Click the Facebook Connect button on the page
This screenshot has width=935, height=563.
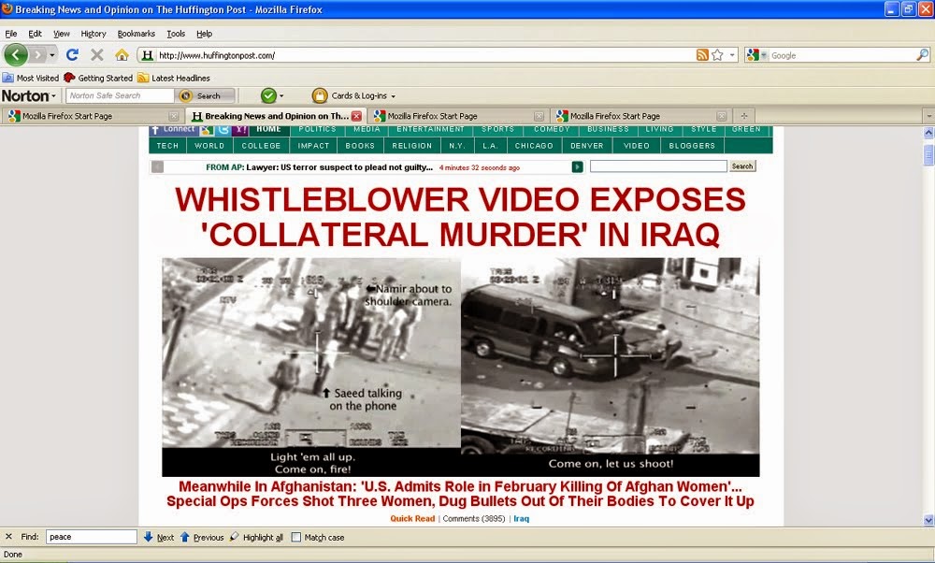173,130
